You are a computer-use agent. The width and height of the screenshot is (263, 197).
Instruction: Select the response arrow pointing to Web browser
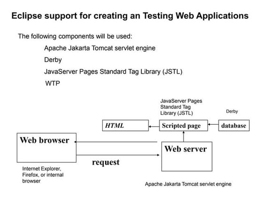[116, 142]
